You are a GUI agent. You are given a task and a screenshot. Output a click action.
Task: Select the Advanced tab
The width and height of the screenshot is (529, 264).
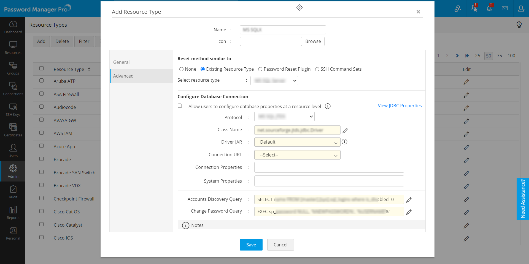(x=123, y=76)
